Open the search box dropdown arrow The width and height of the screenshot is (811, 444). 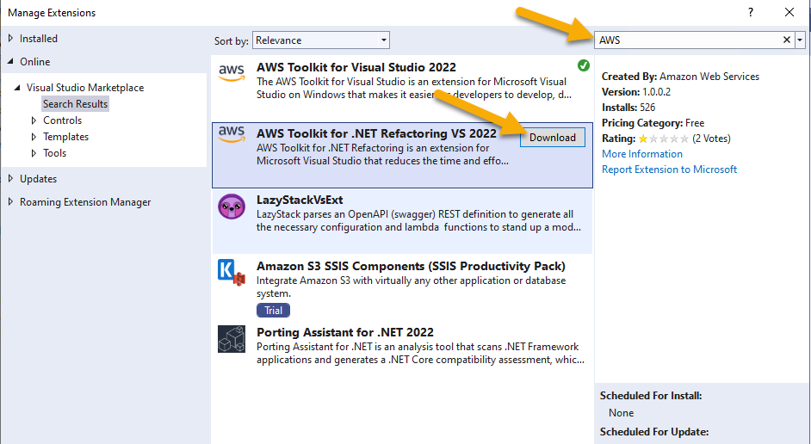(800, 40)
